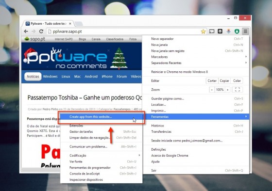Click Reiniciar o Chrome no modo Windows 8
The image size is (272, 191).
tap(196, 72)
